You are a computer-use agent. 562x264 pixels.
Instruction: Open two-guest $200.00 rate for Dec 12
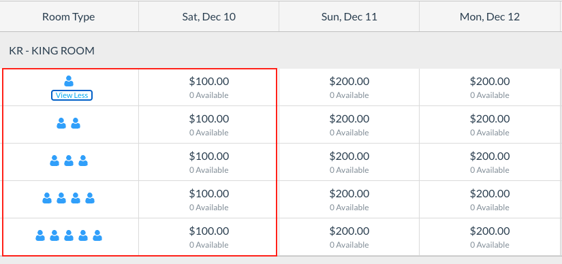(490, 125)
